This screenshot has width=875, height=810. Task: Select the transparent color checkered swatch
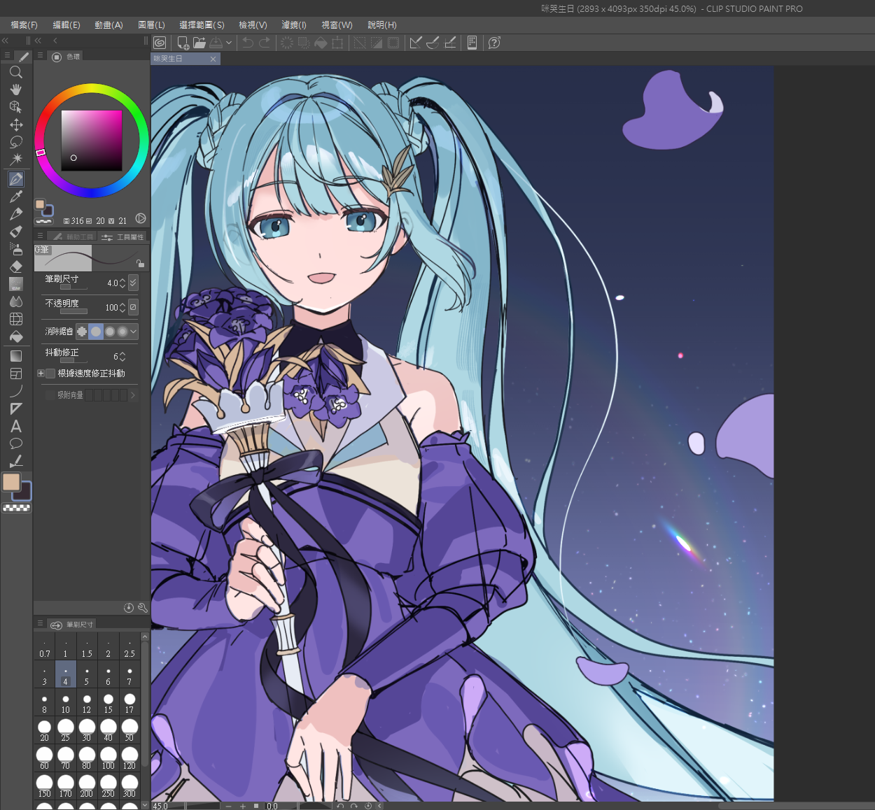(17, 508)
